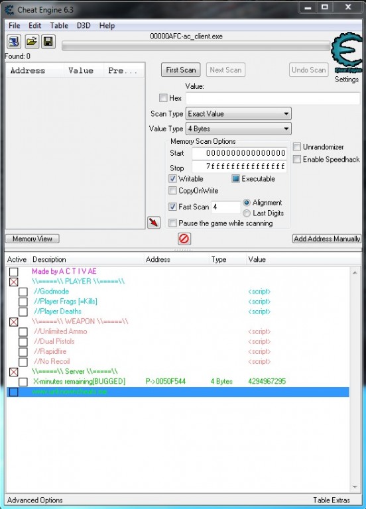Open the Help menu
Screen dimensions: 366x509
(107, 26)
